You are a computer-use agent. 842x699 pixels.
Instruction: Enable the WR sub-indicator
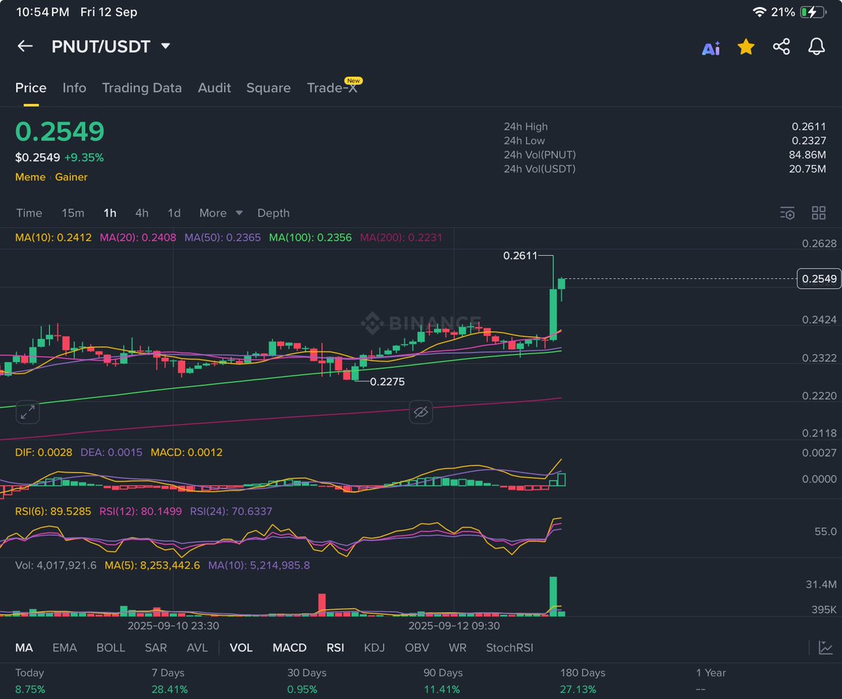click(457, 648)
